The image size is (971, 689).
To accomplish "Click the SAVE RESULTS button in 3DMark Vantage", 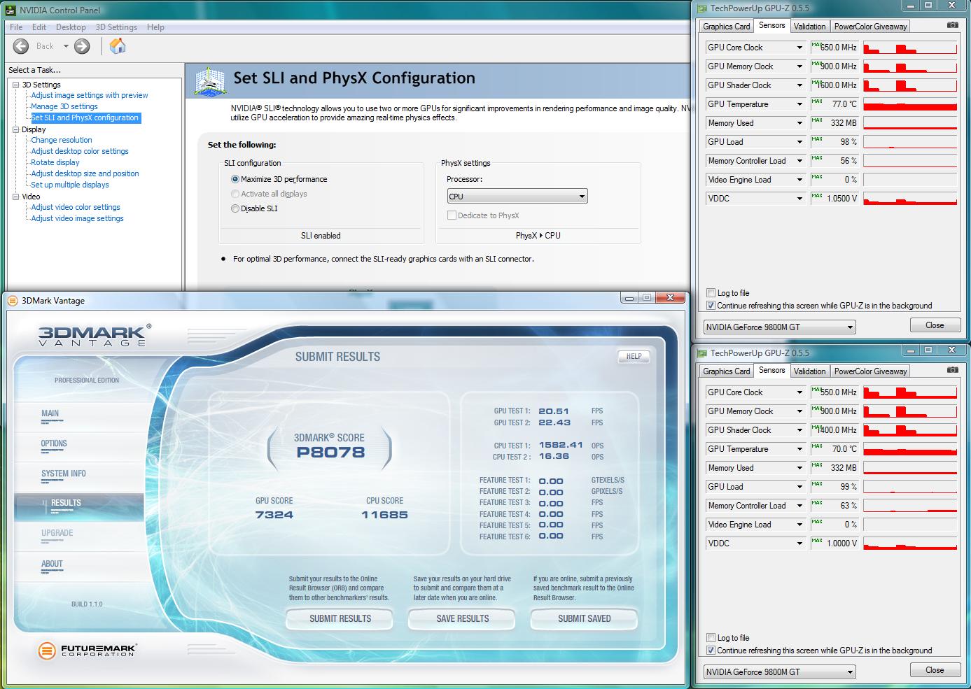I will [x=463, y=618].
